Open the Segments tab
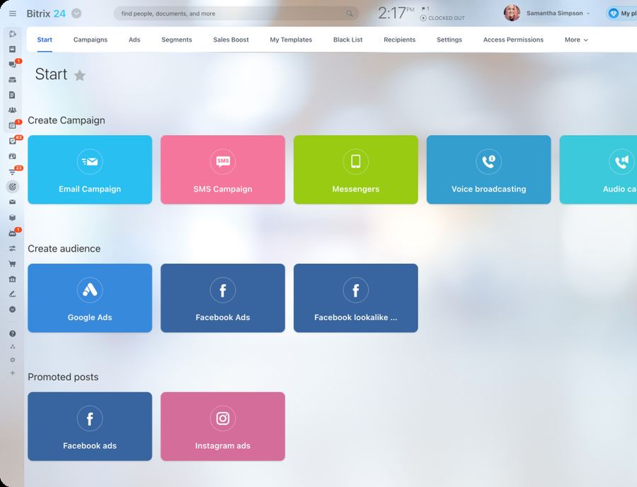This screenshot has height=487, width=637. pyautogui.click(x=176, y=40)
